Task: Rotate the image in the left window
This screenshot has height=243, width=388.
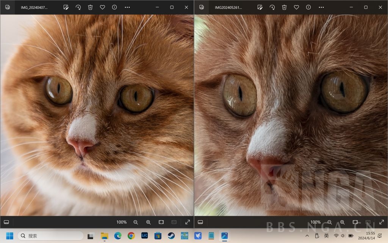Action: coord(78,7)
